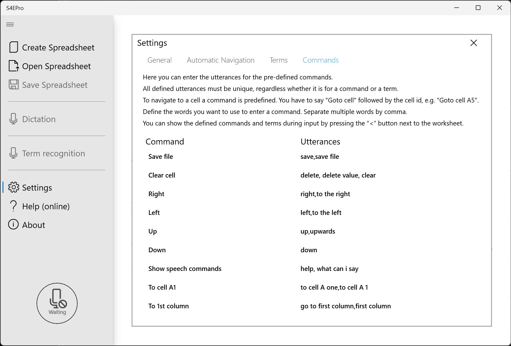The width and height of the screenshot is (511, 346).
Task: Open Help (online) question mark icon
Action: [13, 206]
